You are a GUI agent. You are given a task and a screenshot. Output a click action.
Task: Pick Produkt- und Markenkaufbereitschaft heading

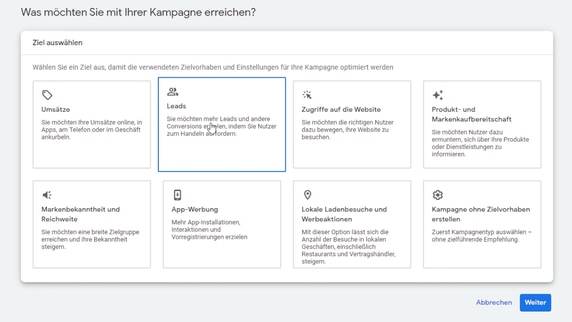pos(472,114)
